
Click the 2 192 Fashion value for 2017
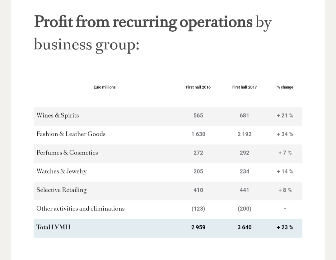pos(244,134)
